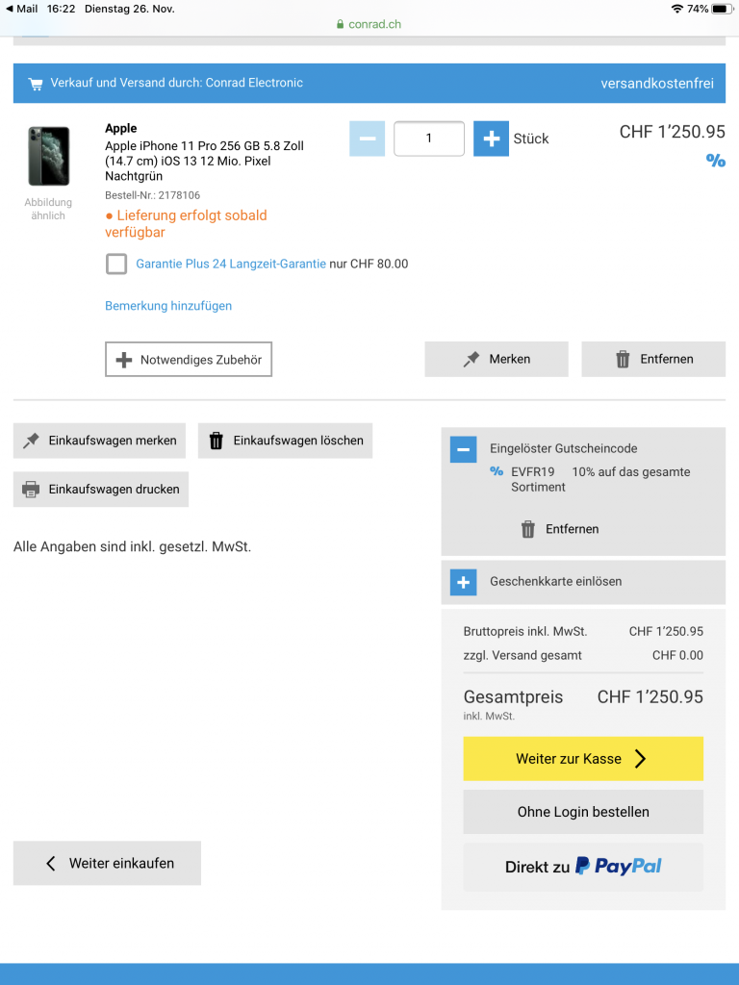Expand Notwendiges Zubehör section
Image resolution: width=739 pixels, height=985 pixels.
pos(189,360)
